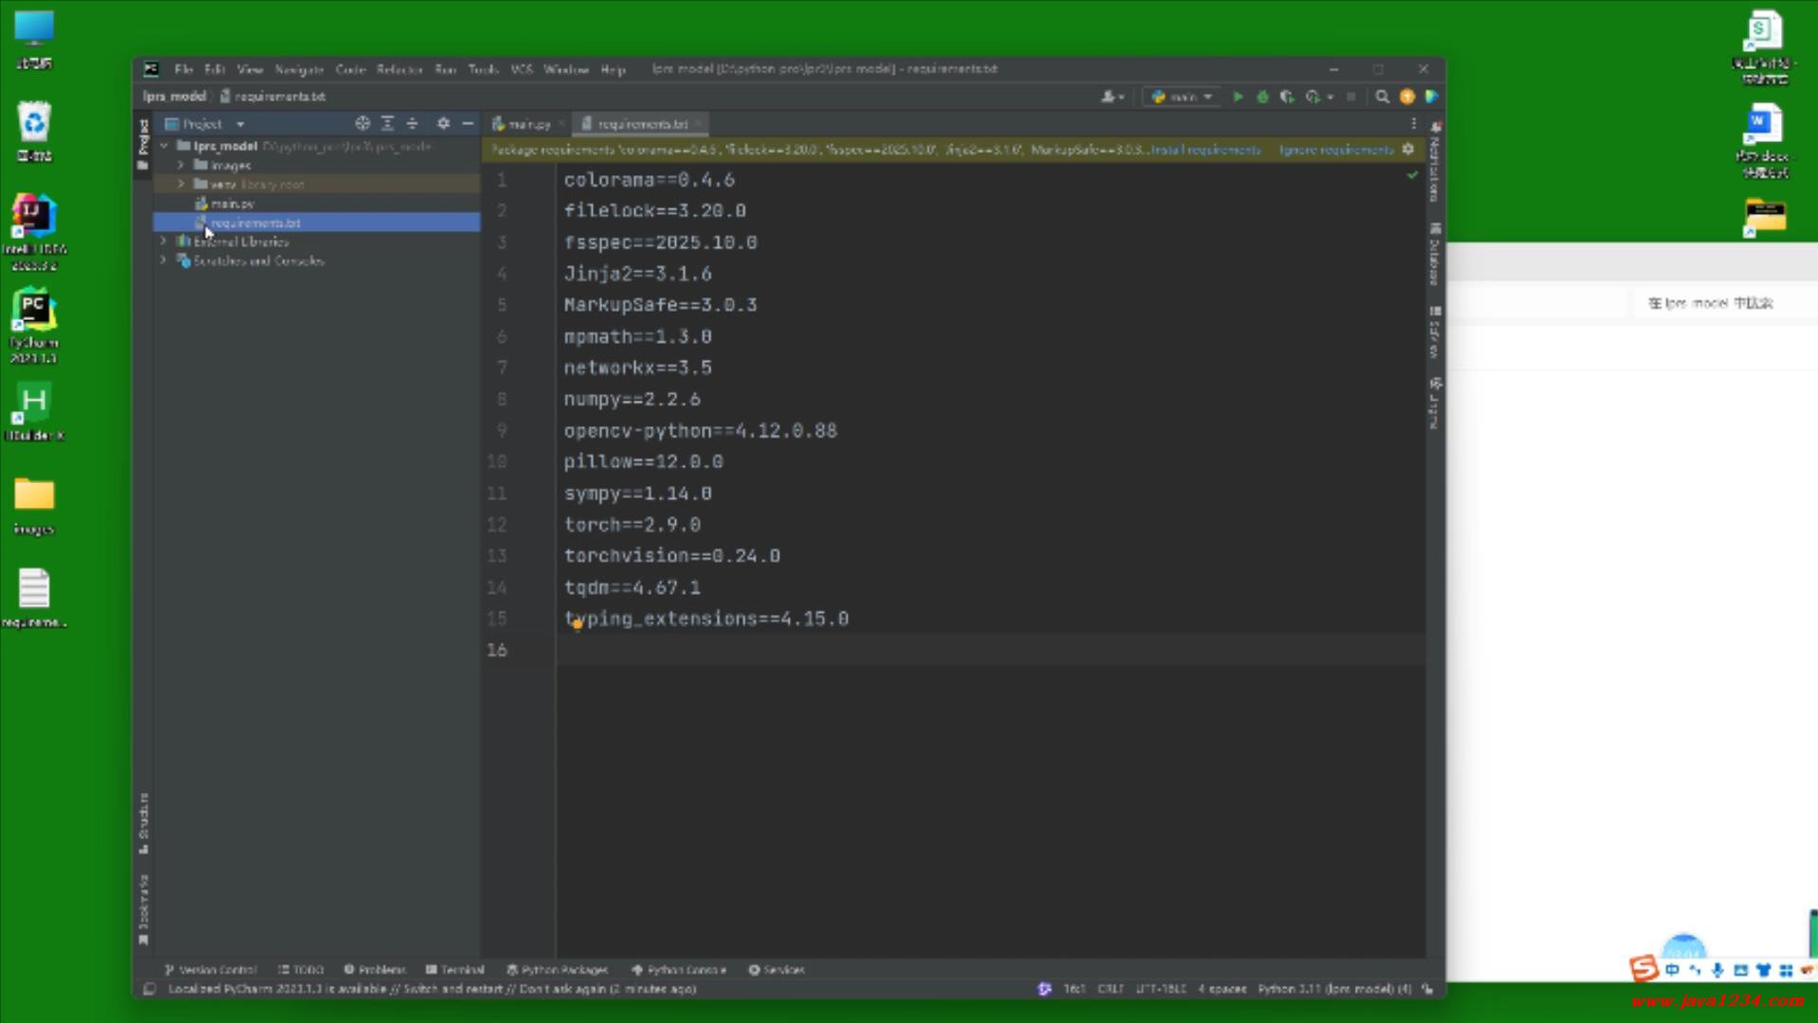1818x1023 pixels.
Task: Click the locate target crosshair in Project panel
Action: coord(362,124)
